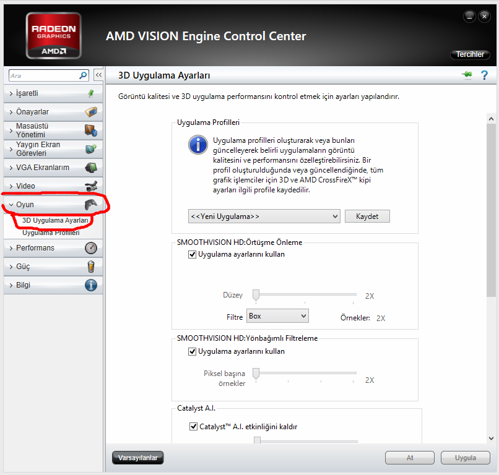Image resolution: width=499 pixels, height=475 pixels.
Task: Click the Yaygın Ekran Görevleri monitor icon
Action: pos(91,149)
